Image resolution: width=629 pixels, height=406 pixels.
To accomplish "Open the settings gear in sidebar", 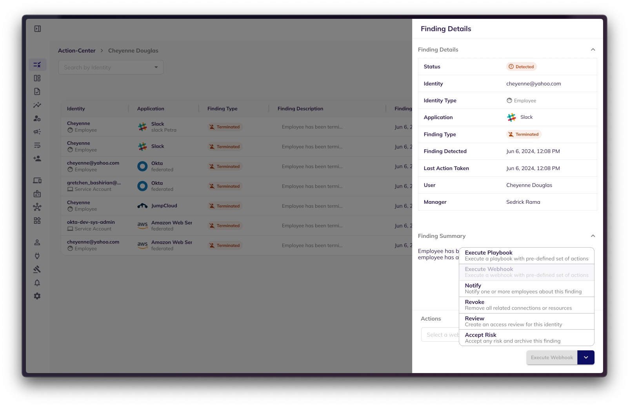I will (x=37, y=296).
